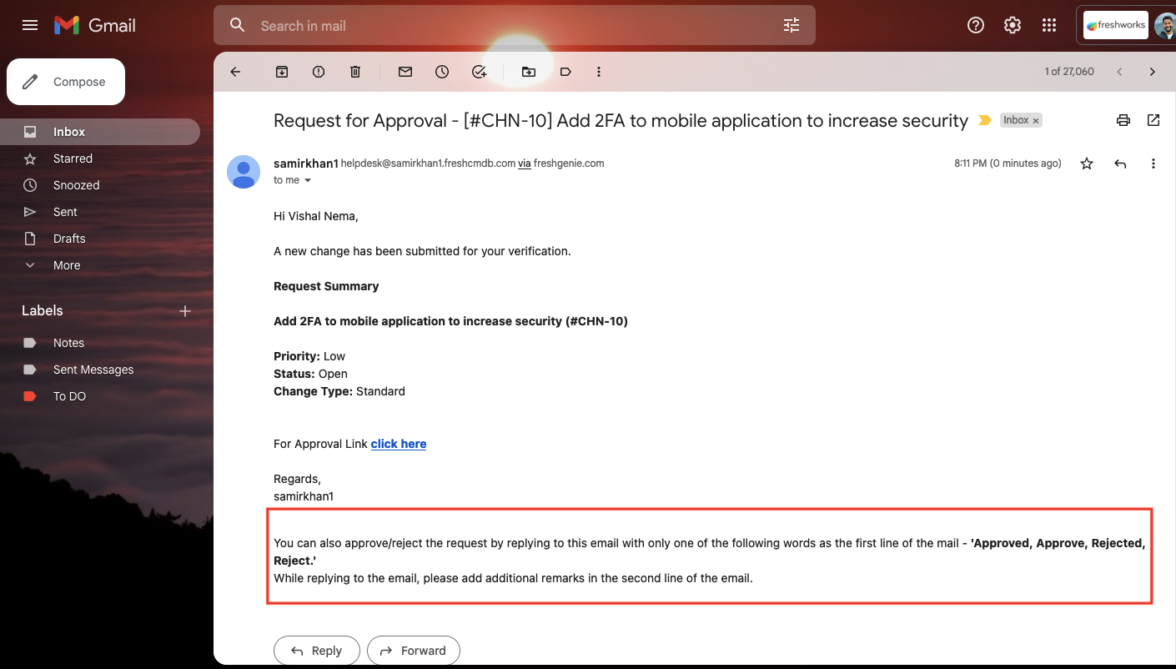Move the email to a folder
This screenshot has height=669, width=1176.
point(528,72)
